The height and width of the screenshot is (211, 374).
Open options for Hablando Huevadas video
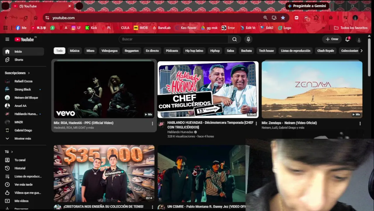click(256, 124)
